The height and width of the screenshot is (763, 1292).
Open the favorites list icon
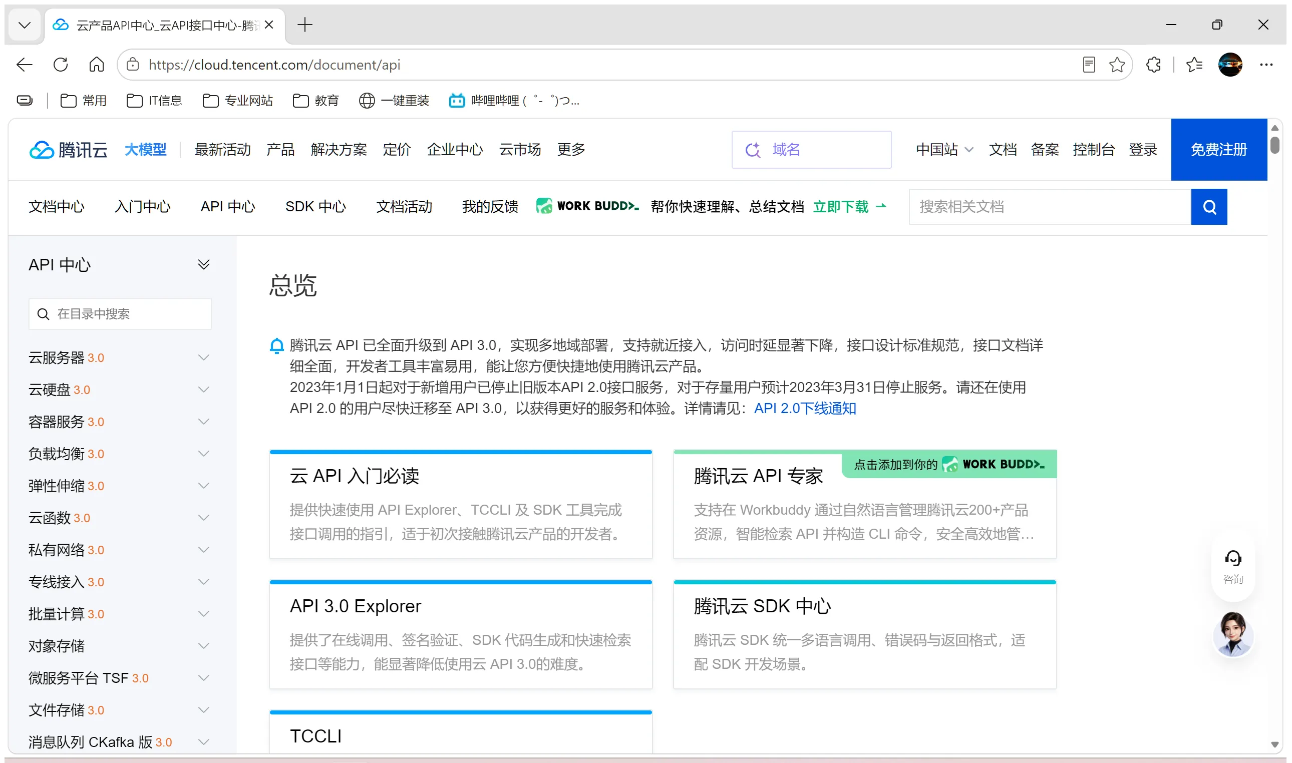(x=1194, y=65)
